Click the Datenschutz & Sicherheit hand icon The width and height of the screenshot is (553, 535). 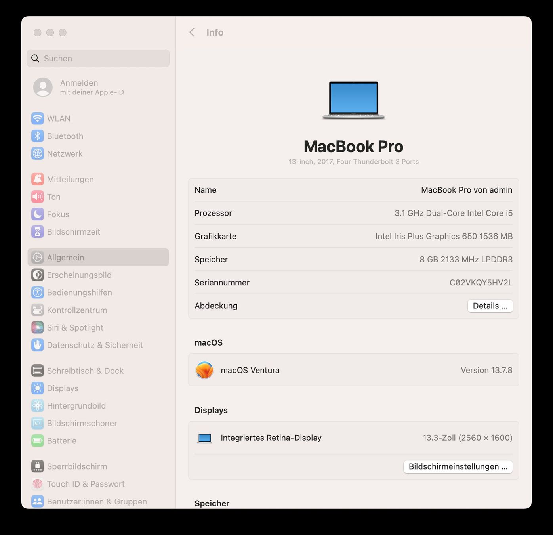[38, 345]
